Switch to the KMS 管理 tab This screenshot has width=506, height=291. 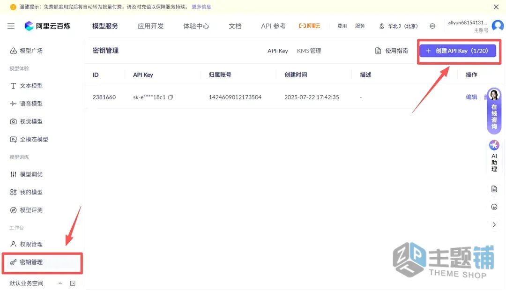pyautogui.click(x=309, y=51)
